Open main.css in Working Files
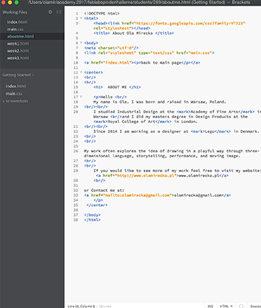This screenshot has width=261, height=308. click(x=15, y=29)
